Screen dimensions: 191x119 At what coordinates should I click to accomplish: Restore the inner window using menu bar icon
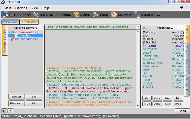pyautogui.click(x=181, y=8)
